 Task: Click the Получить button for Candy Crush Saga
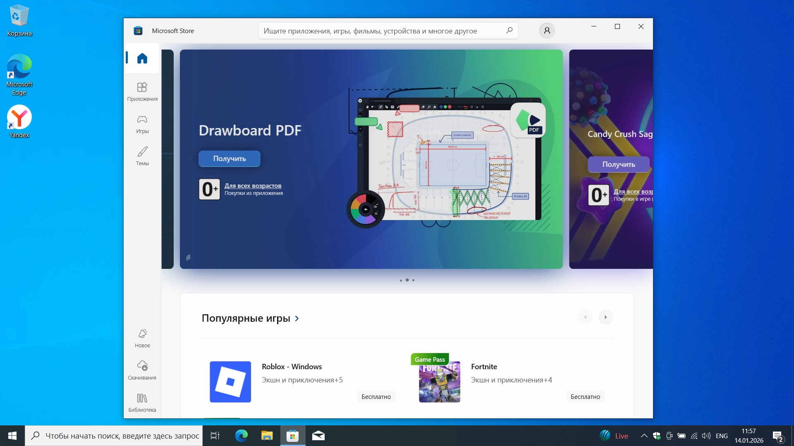click(x=618, y=164)
